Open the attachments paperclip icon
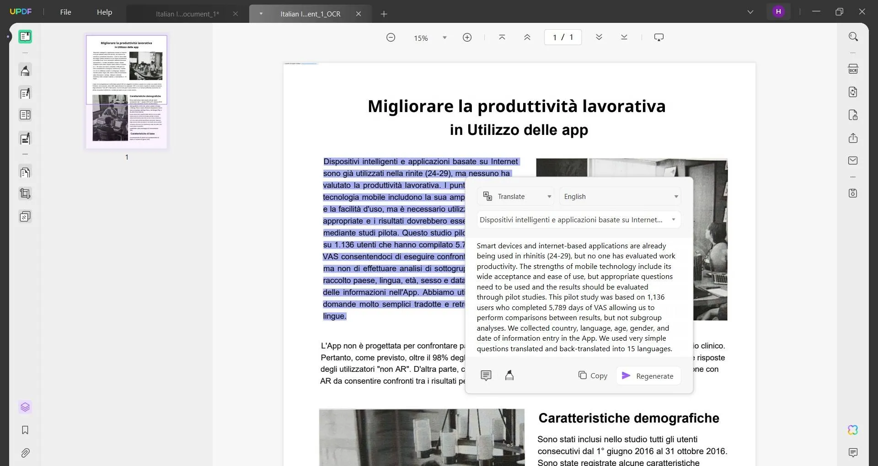Image resolution: width=878 pixels, height=466 pixels. click(25, 453)
